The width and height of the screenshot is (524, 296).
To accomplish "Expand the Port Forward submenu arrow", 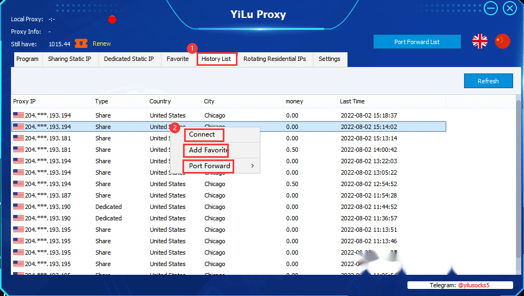I will pos(252,166).
